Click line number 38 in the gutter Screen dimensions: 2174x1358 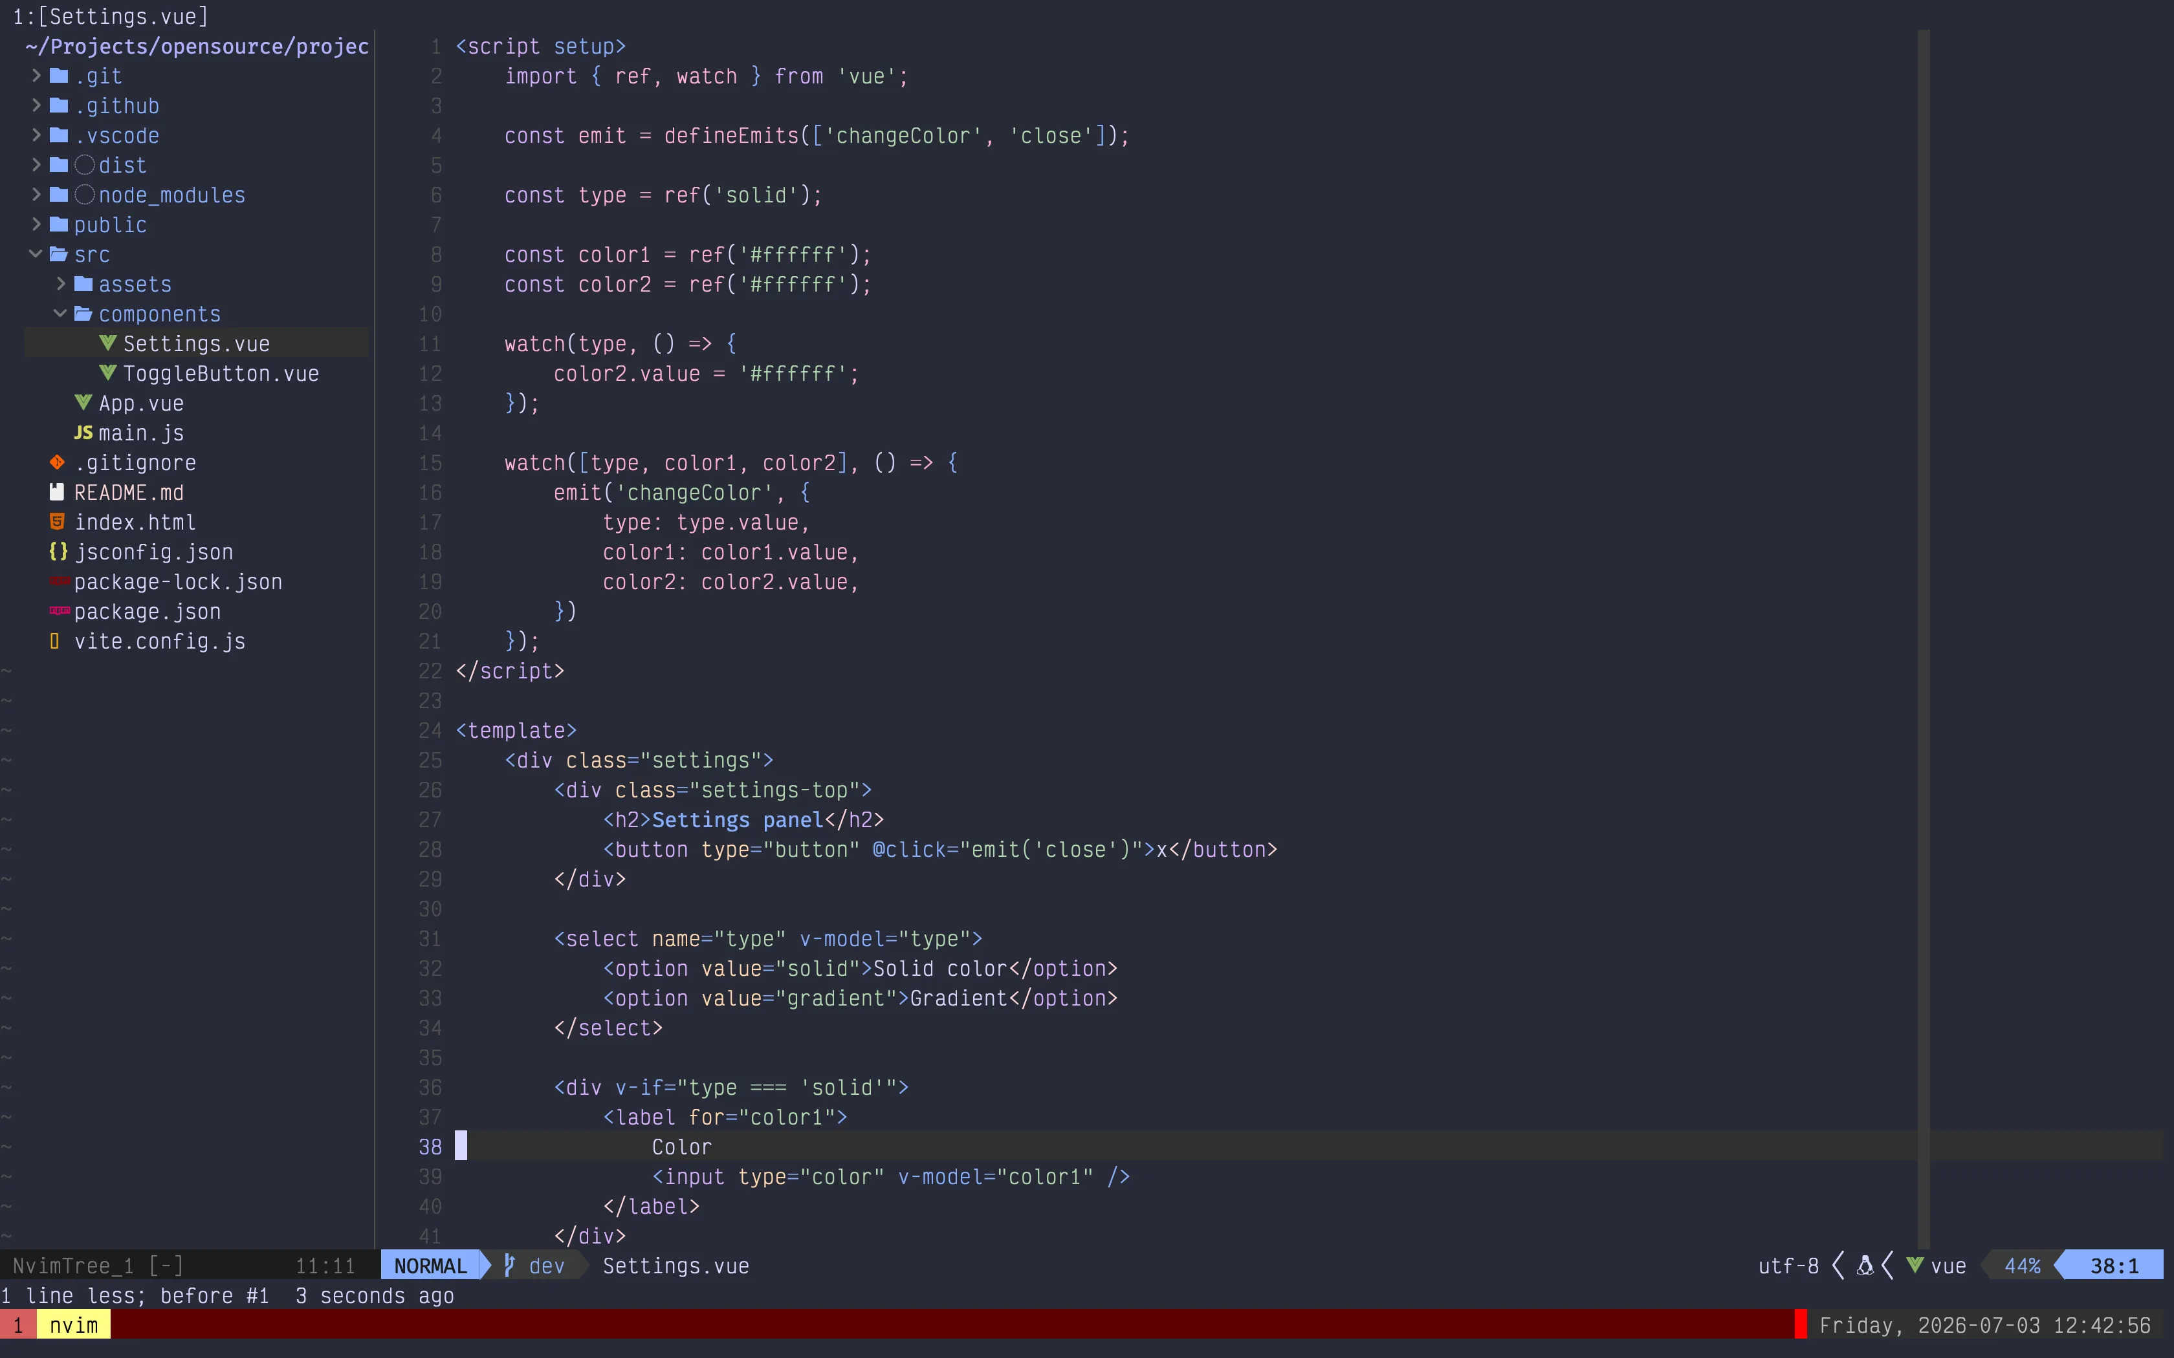(430, 1147)
